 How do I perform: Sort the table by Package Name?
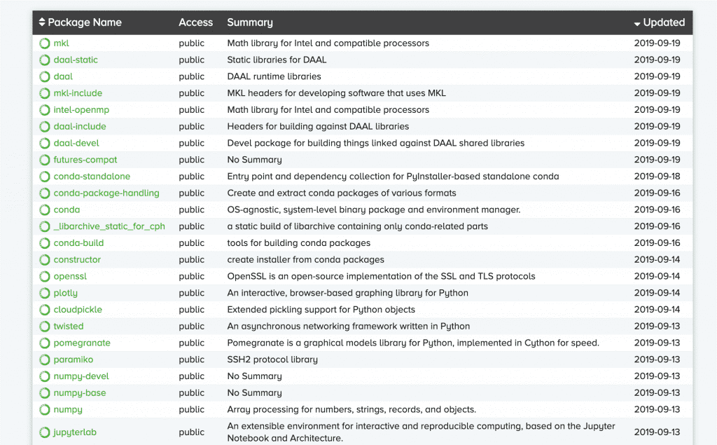pyautogui.click(x=81, y=22)
